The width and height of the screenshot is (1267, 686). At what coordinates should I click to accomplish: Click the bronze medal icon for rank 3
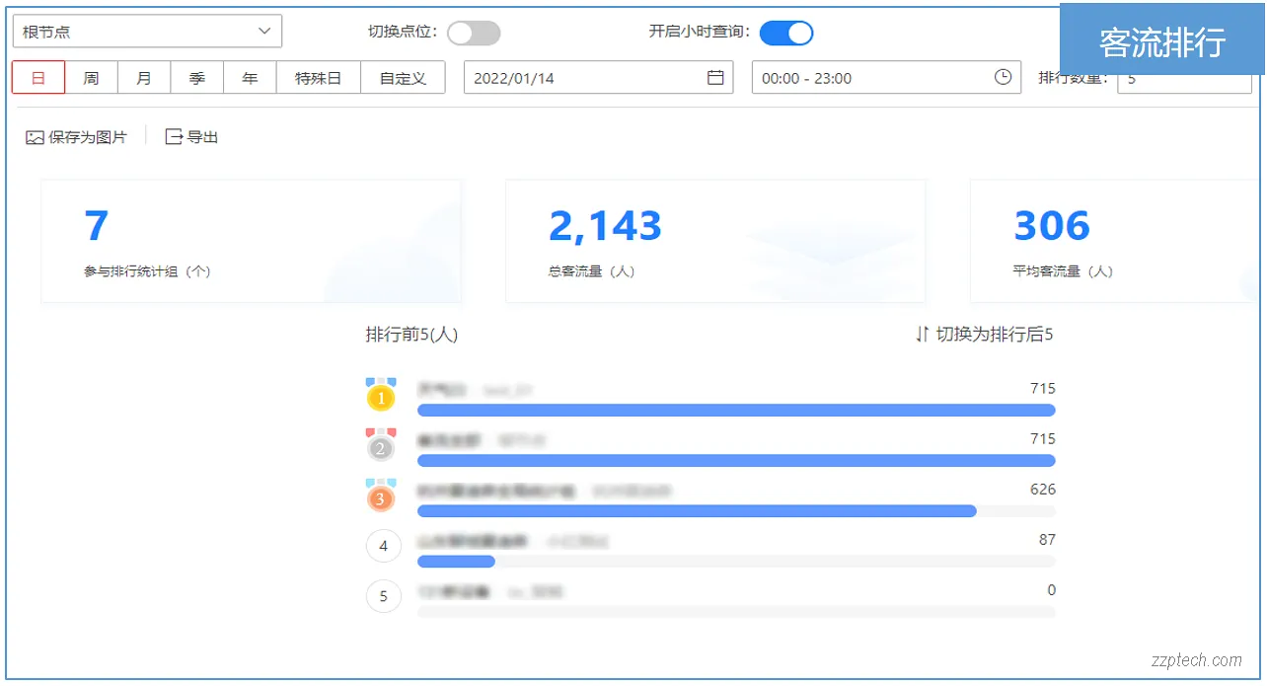point(381,498)
